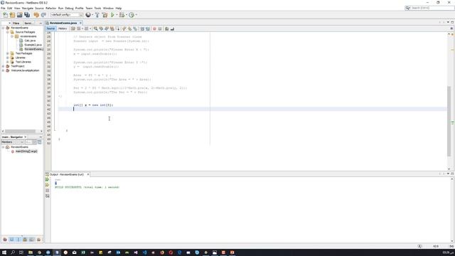Click the Shift Line Left icon
Screen dimensions: 455x256
142,28
